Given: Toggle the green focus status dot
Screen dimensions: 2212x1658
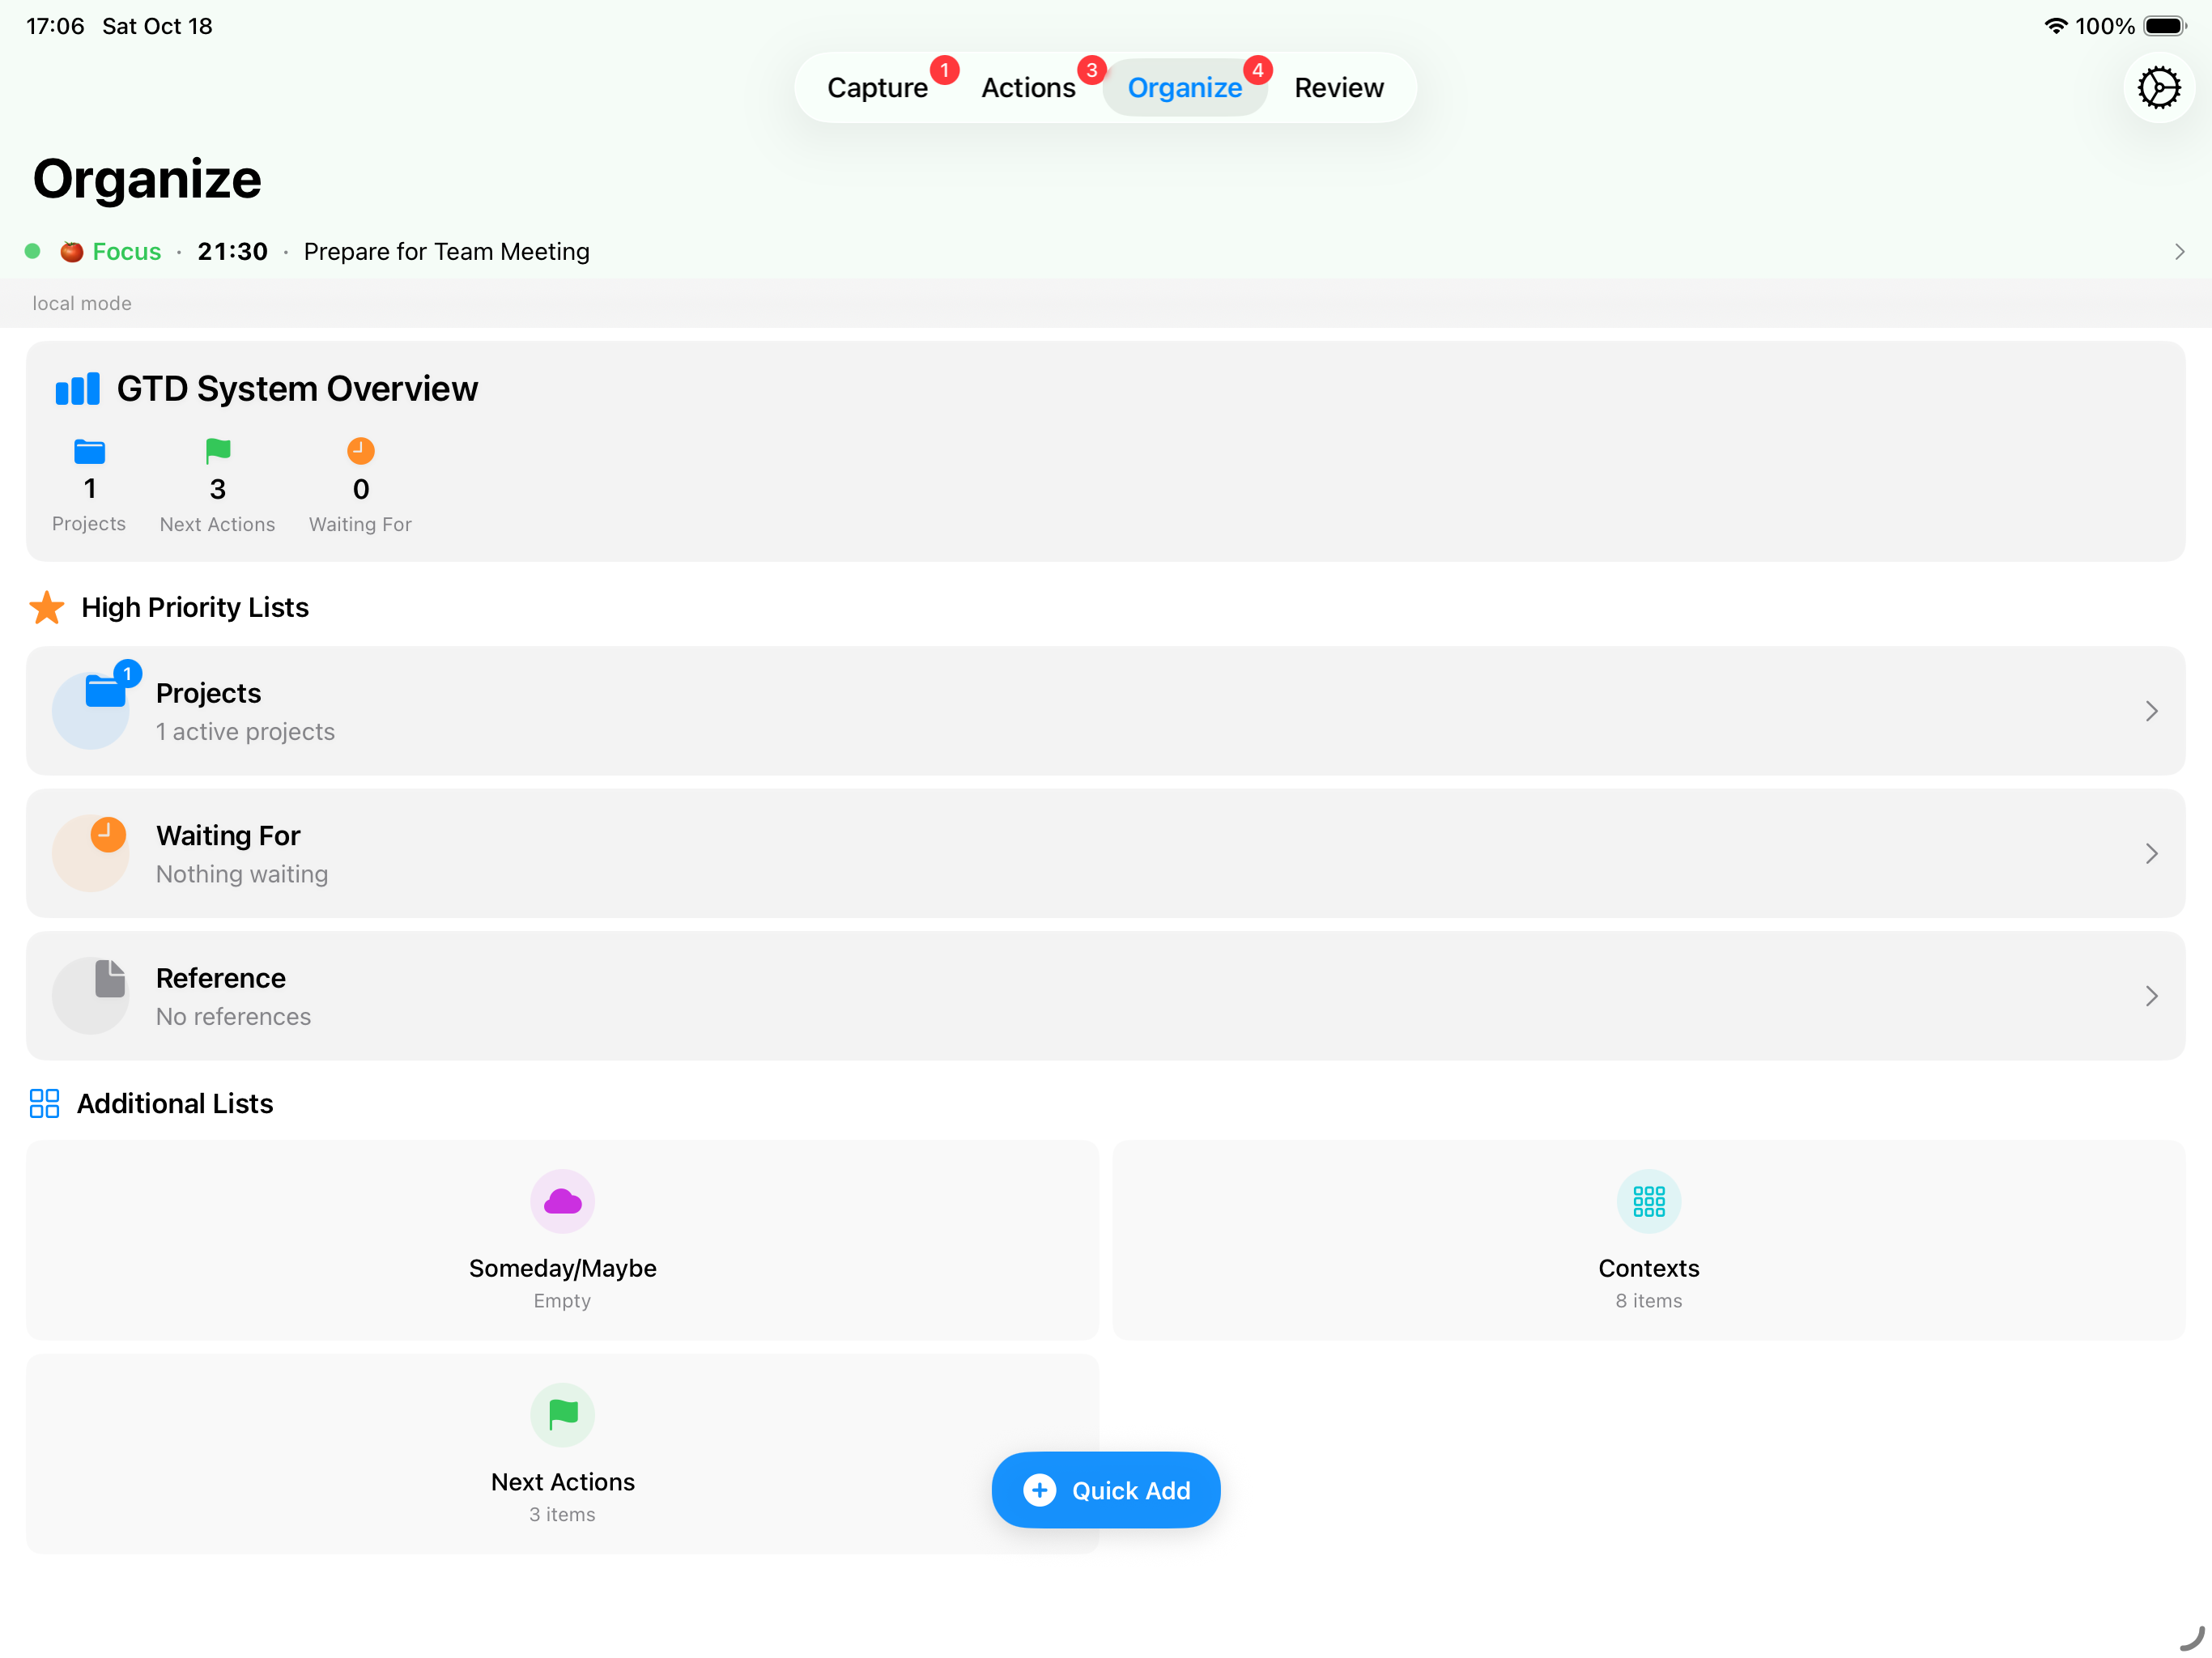Looking at the screenshot, I should (33, 251).
